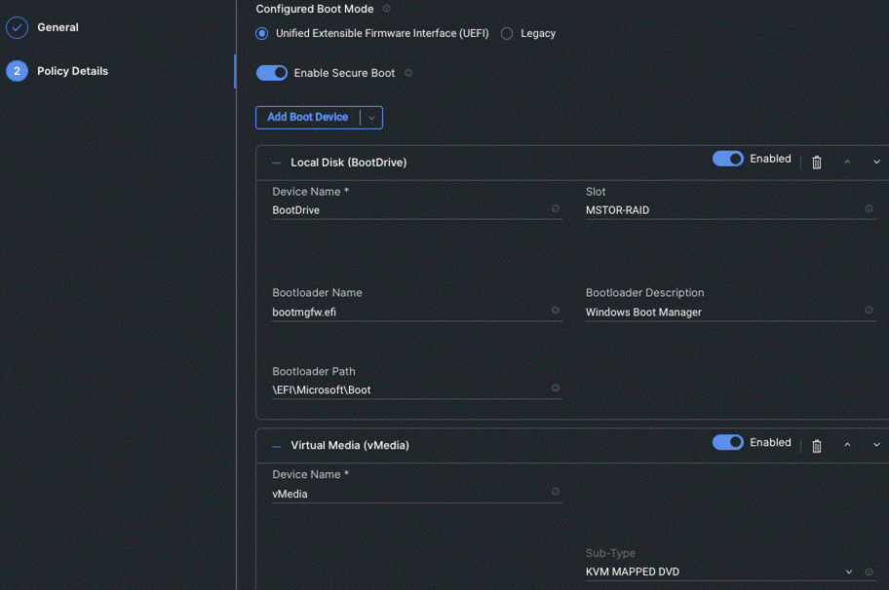Click the vMedia Device Name input field
Screen dimensions: 889x590
[409, 493]
